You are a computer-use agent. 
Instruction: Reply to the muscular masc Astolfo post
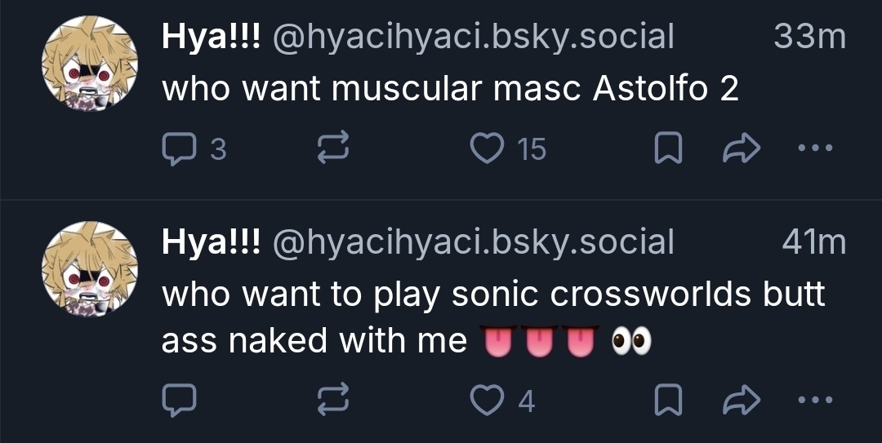(176, 148)
